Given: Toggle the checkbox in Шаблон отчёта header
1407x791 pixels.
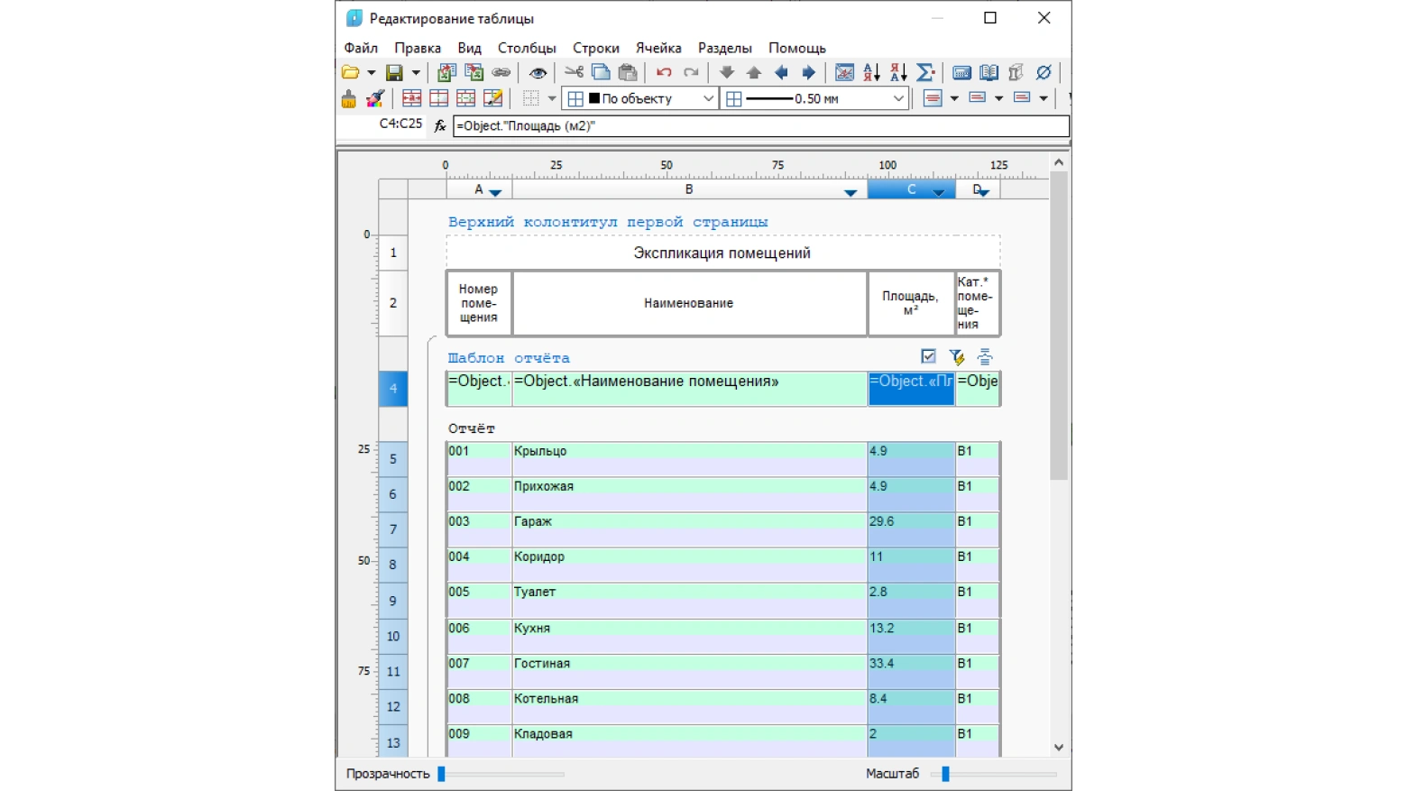Looking at the screenshot, I should 928,356.
